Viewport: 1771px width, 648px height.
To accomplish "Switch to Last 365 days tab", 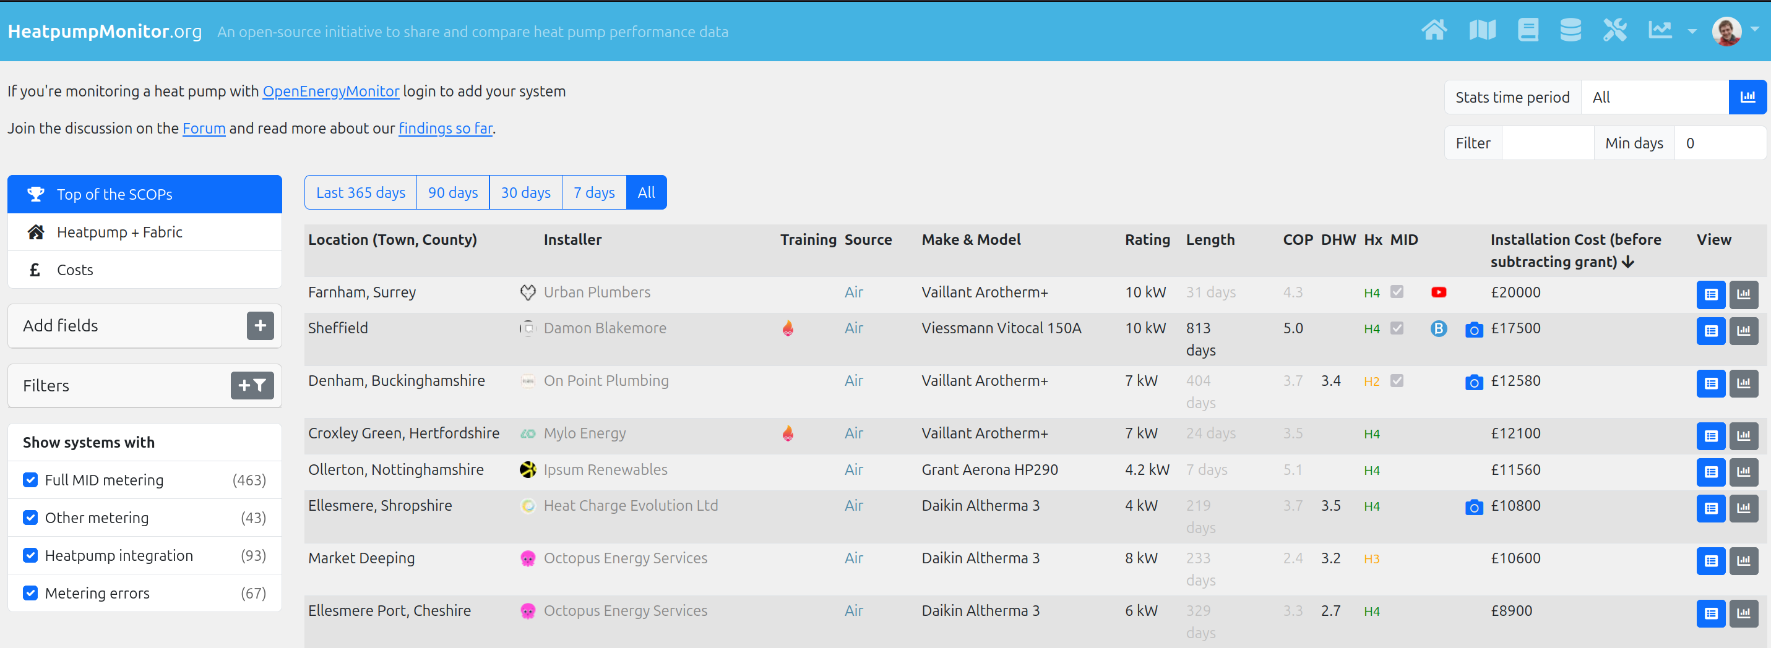I will click(360, 193).
